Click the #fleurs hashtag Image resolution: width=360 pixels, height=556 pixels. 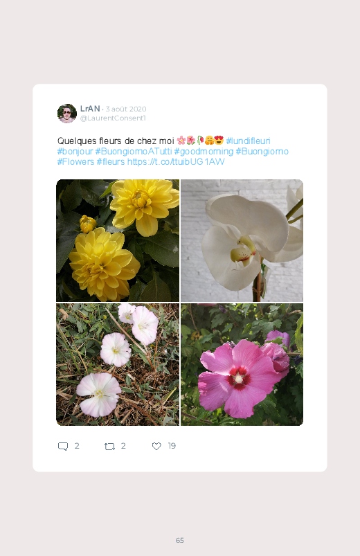coord(111,162)
